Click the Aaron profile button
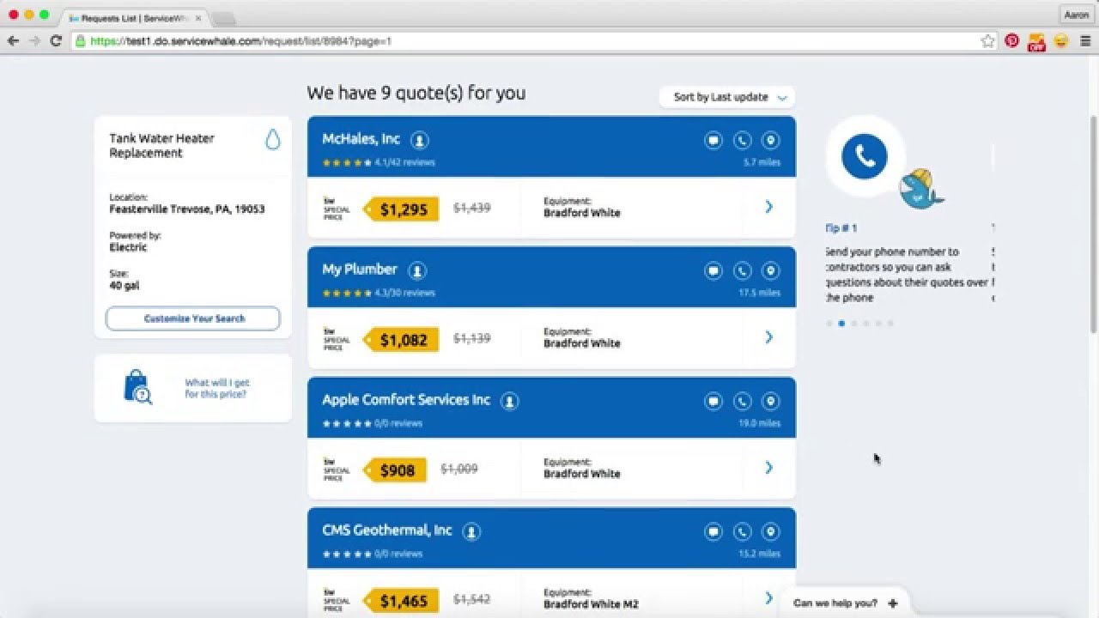Screen dimensions: 1099x618 point(1076,15)
